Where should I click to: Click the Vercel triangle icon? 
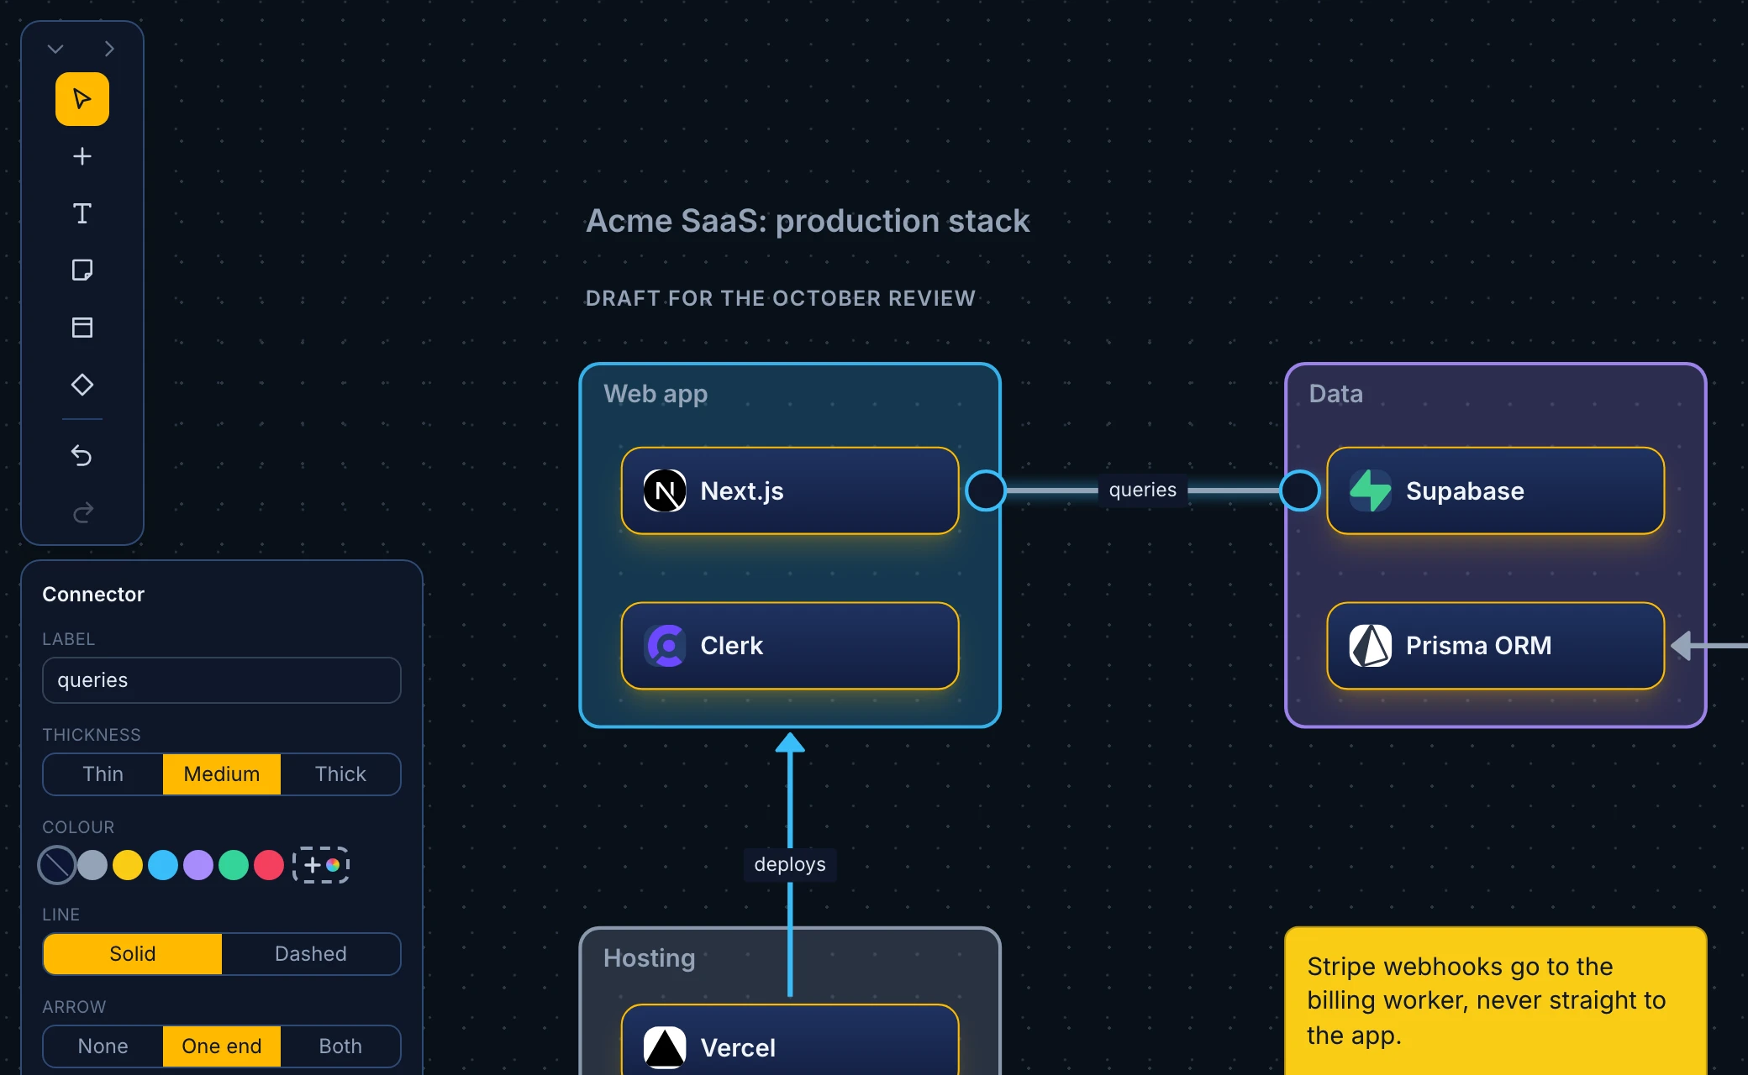(x=665, y=1047)
